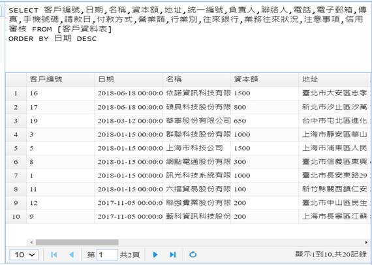Click row number 10 cell
Image resolution: width=372 pixels, height=265 pixels.
click(x=16, y=216)
